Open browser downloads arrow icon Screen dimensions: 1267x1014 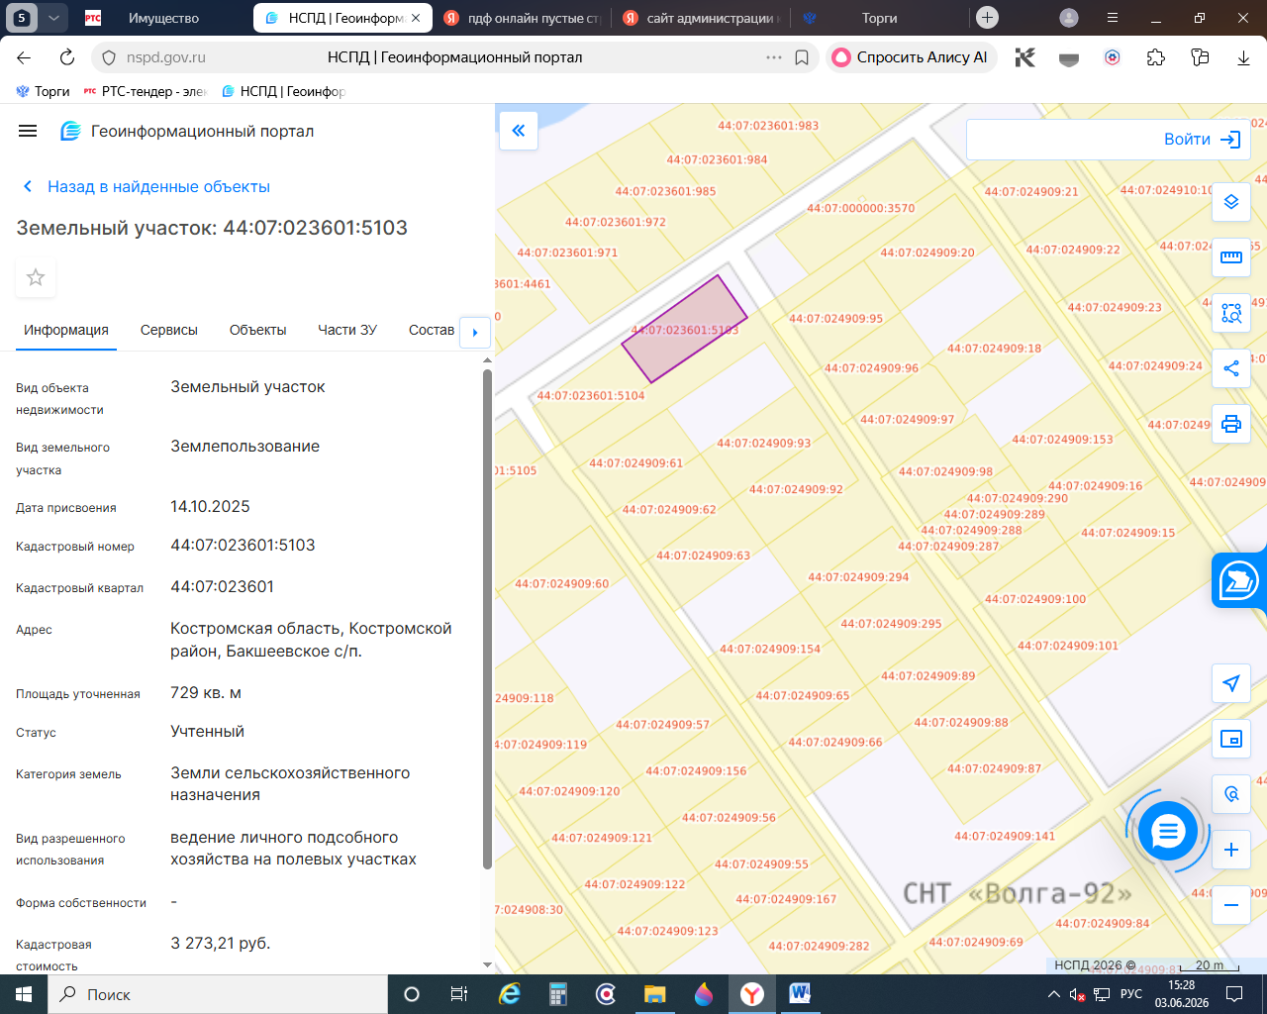1243,57
